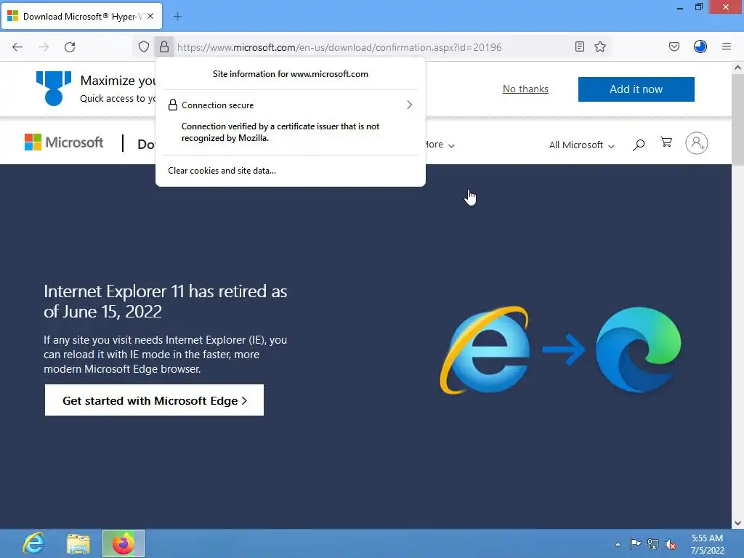Viewport: 744px width, 558px height.
Task: Bookmark this page with the star icon
Action: [x=600, y=46]
